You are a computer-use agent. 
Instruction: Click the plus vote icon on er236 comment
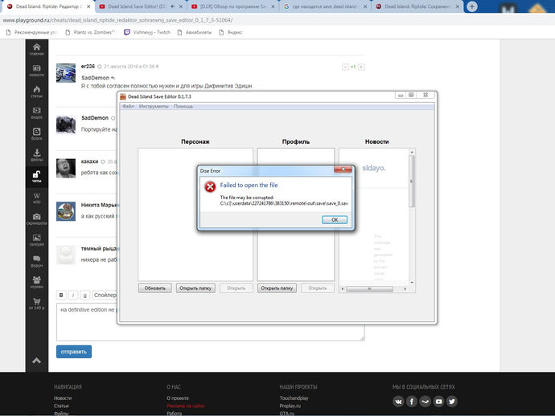tap(361, 67)
